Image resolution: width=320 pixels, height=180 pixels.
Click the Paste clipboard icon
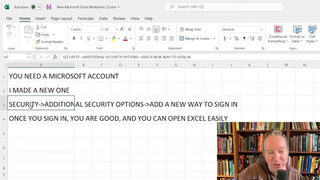pos(28,30)
